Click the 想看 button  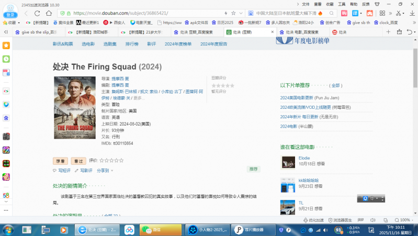pyautogui.click(x=60, y=161)
